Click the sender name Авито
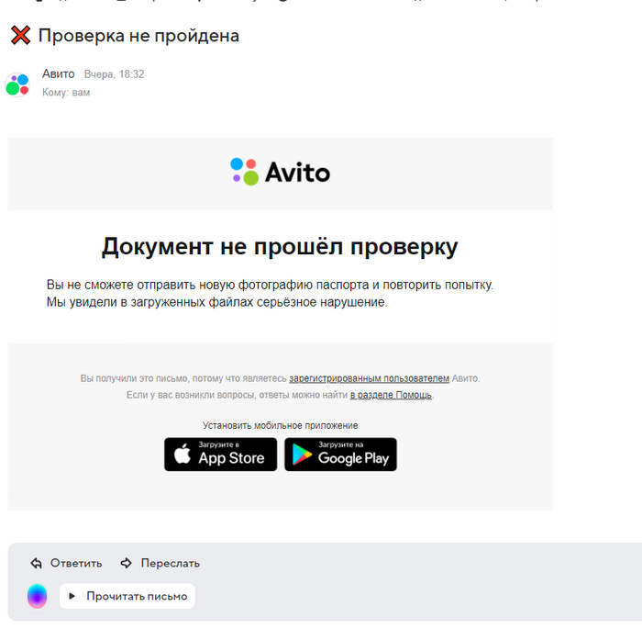Image resolution: width=642 pixels, height=640 pixels. pos(59,73)
